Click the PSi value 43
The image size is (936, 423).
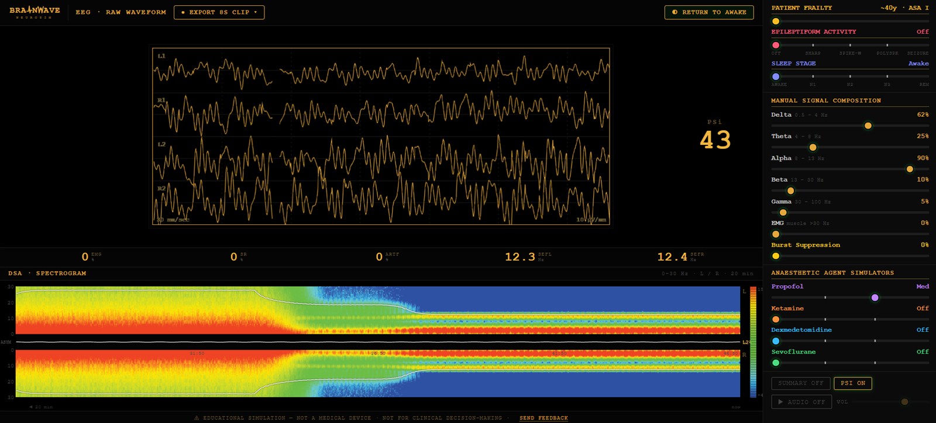715,140
